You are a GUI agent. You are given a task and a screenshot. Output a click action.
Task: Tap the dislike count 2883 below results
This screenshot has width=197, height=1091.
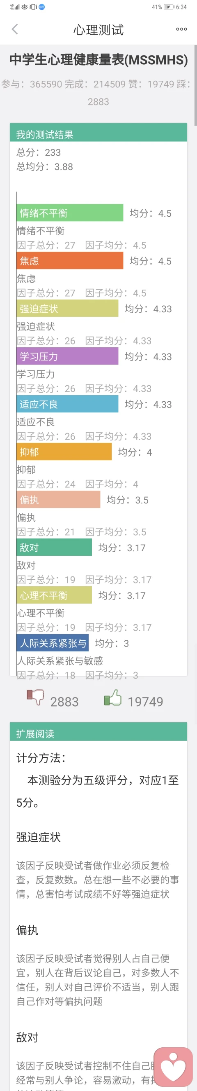coord(64,702)
